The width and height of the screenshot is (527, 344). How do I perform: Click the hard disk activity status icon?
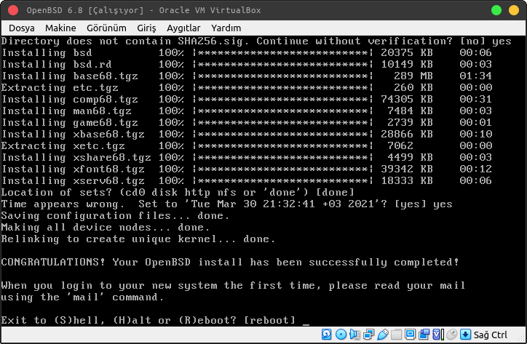pyautogui.click(x=326, y=335)
